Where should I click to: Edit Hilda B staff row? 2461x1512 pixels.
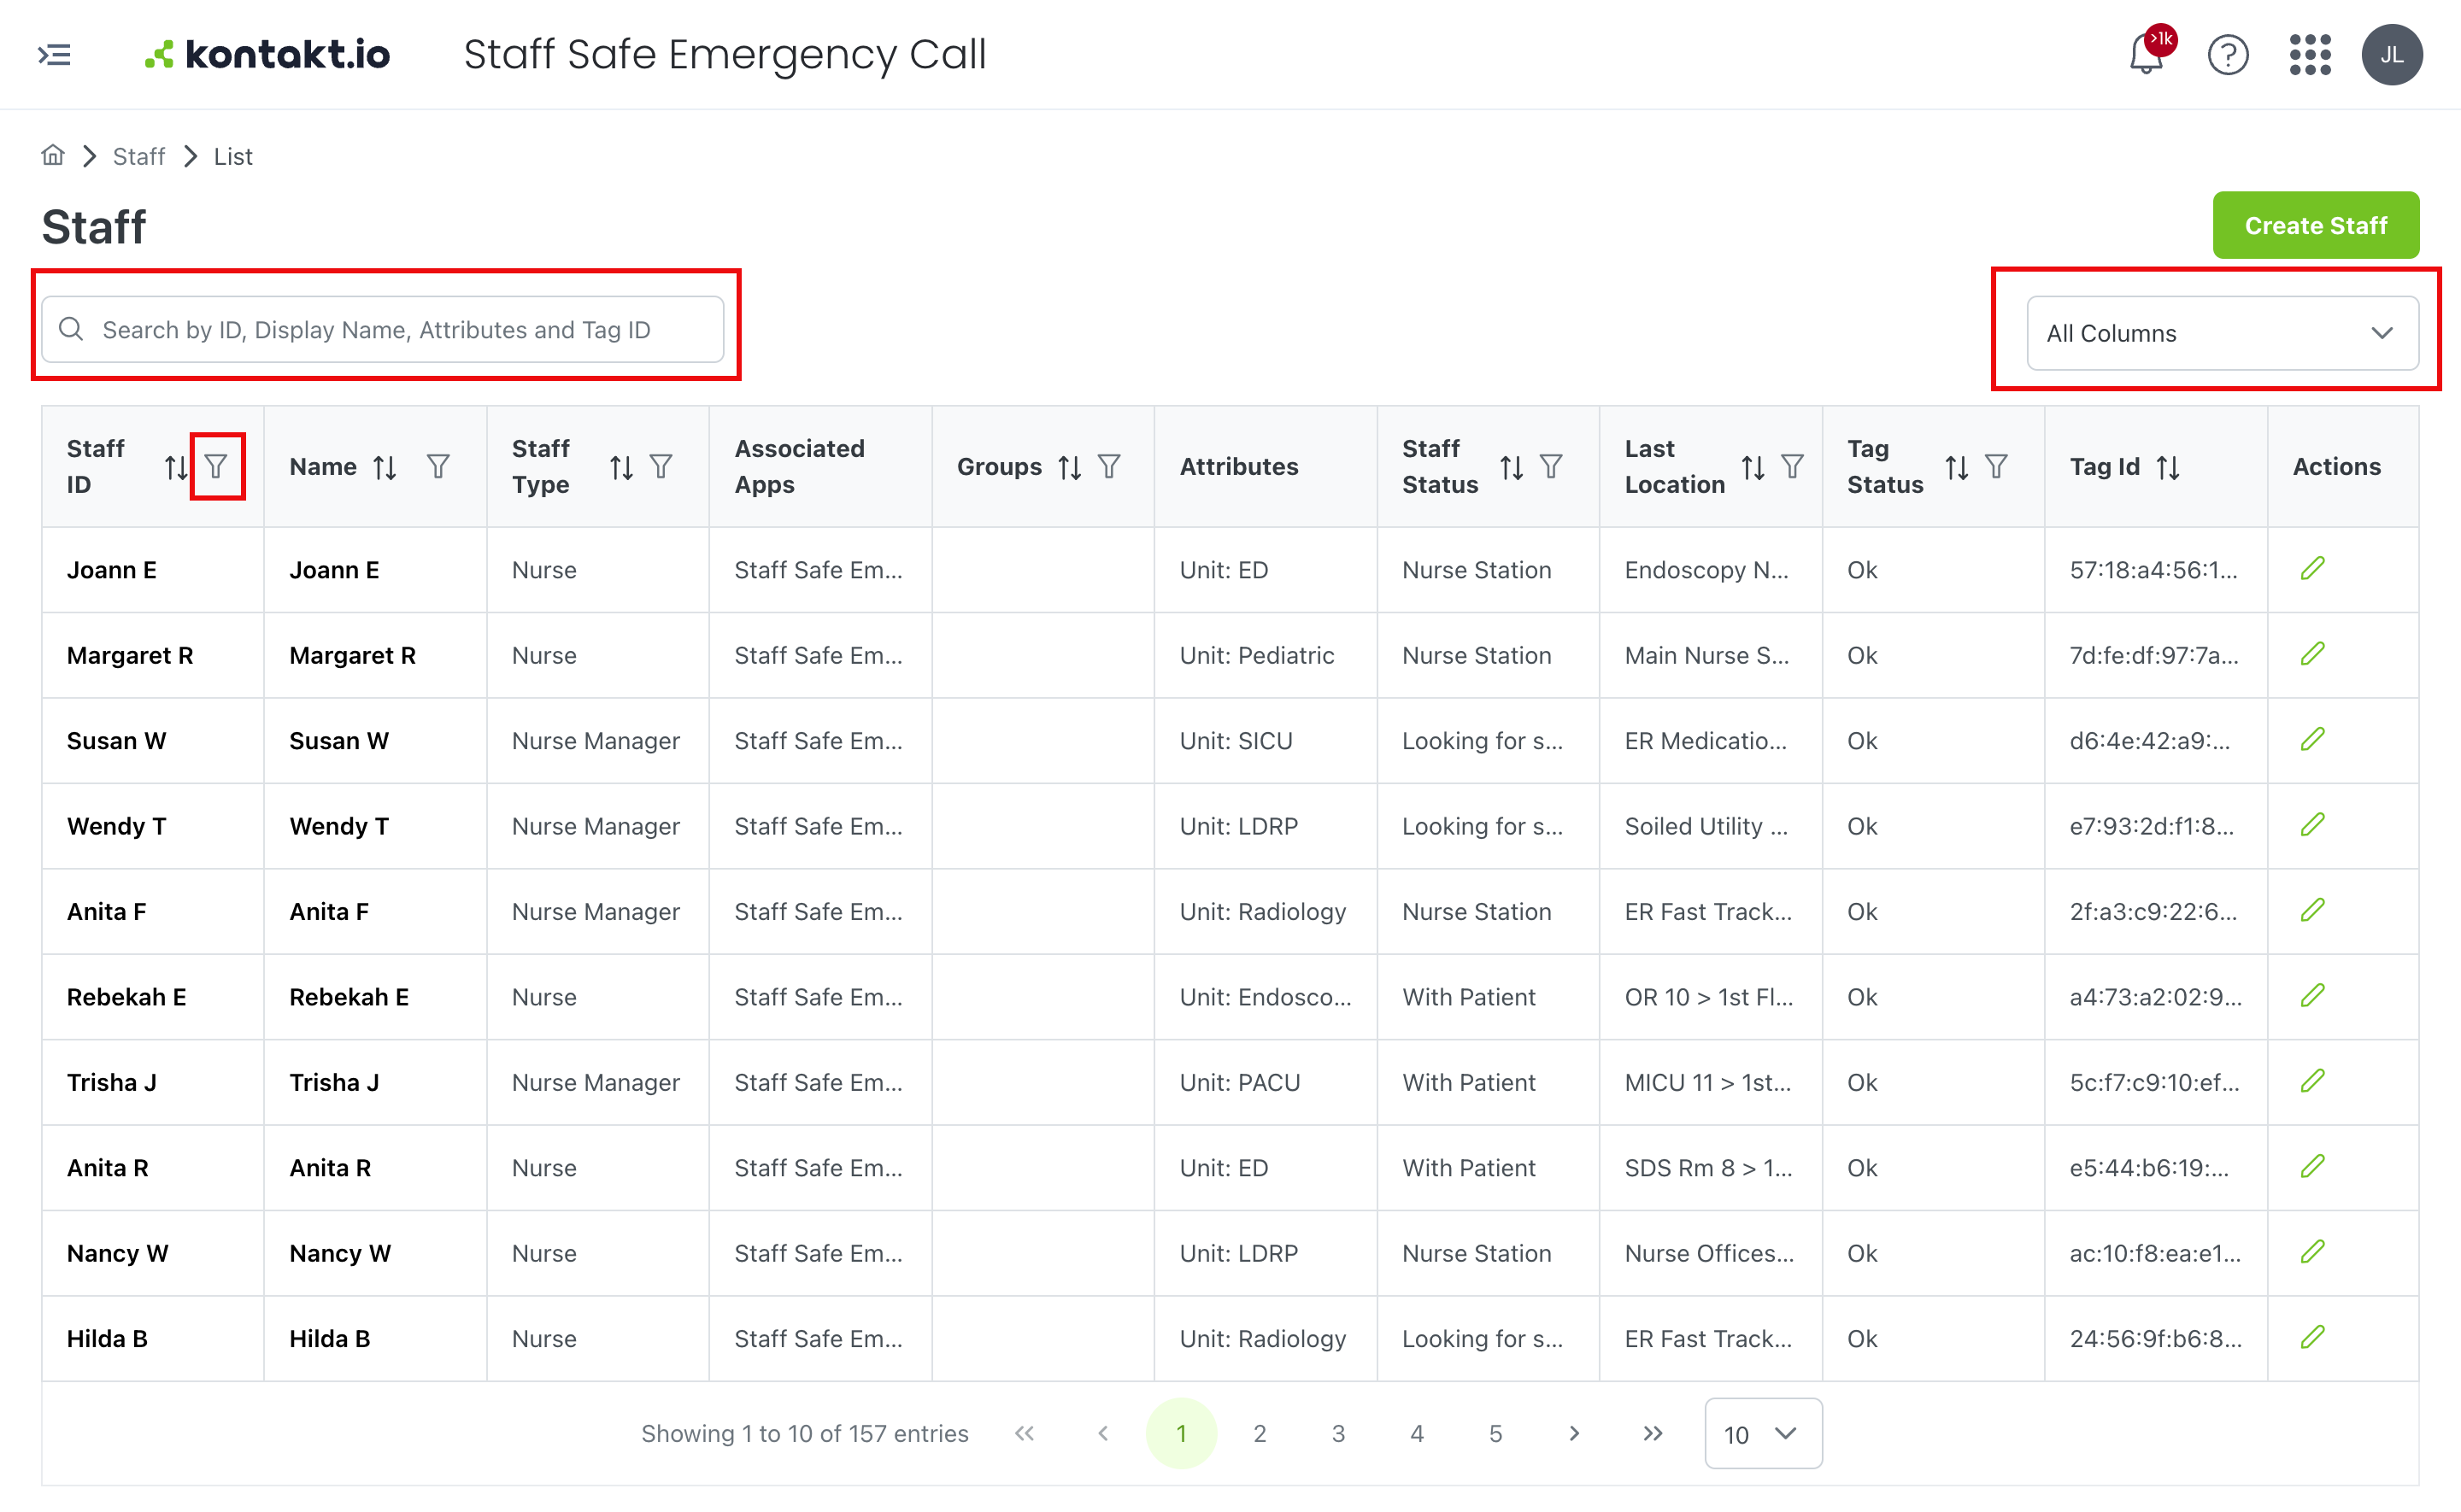click(2313, 1337)
